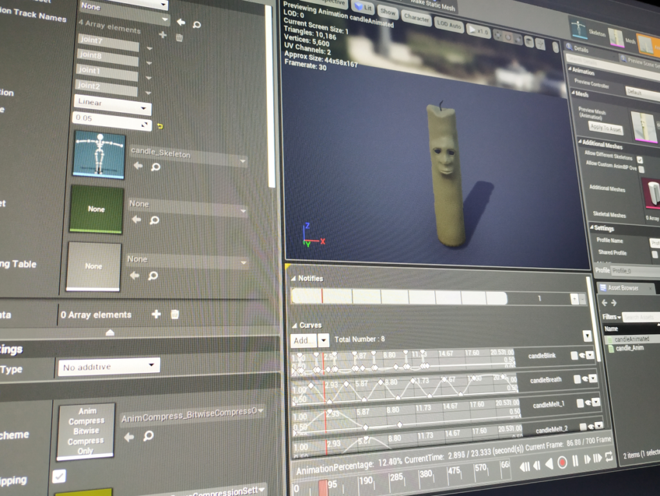Clear the 0 Array elements with trash icon

coord(175,314)
